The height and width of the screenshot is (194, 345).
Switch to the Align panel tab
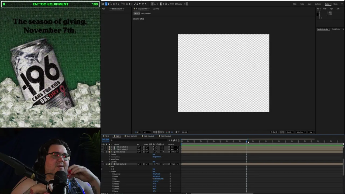[x=332, y=9]
